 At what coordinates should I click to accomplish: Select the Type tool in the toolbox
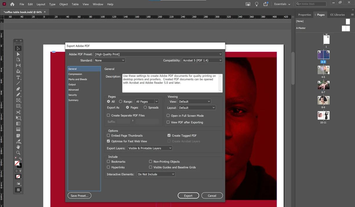pos(18,77)
